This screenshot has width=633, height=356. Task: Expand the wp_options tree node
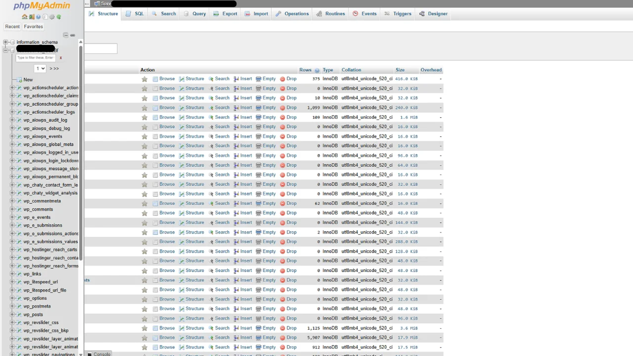(x=12, y=298)
